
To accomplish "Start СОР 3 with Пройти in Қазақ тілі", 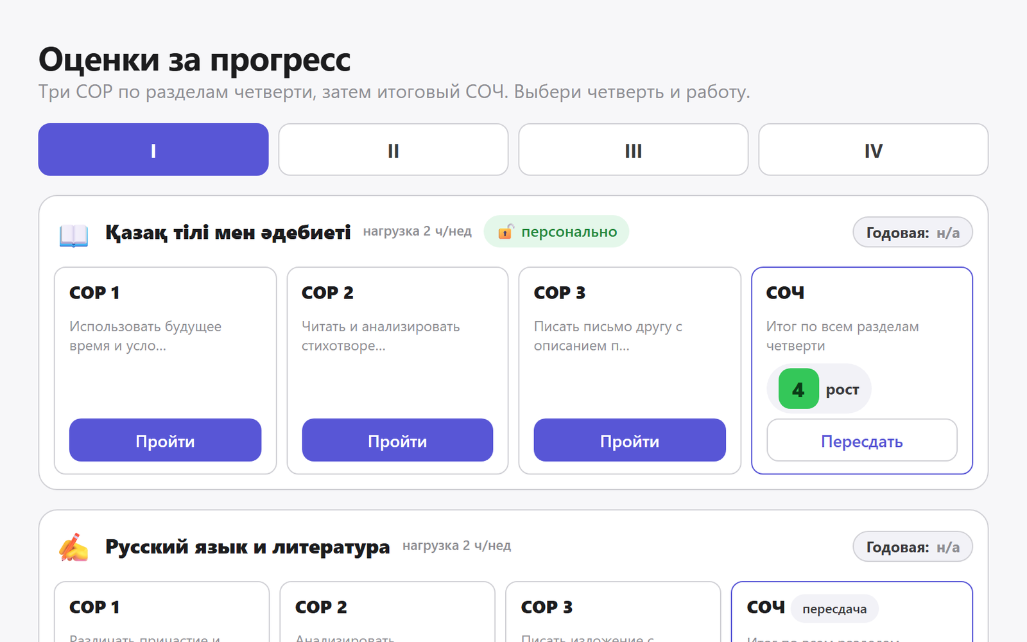I will [x=630, y=440].
